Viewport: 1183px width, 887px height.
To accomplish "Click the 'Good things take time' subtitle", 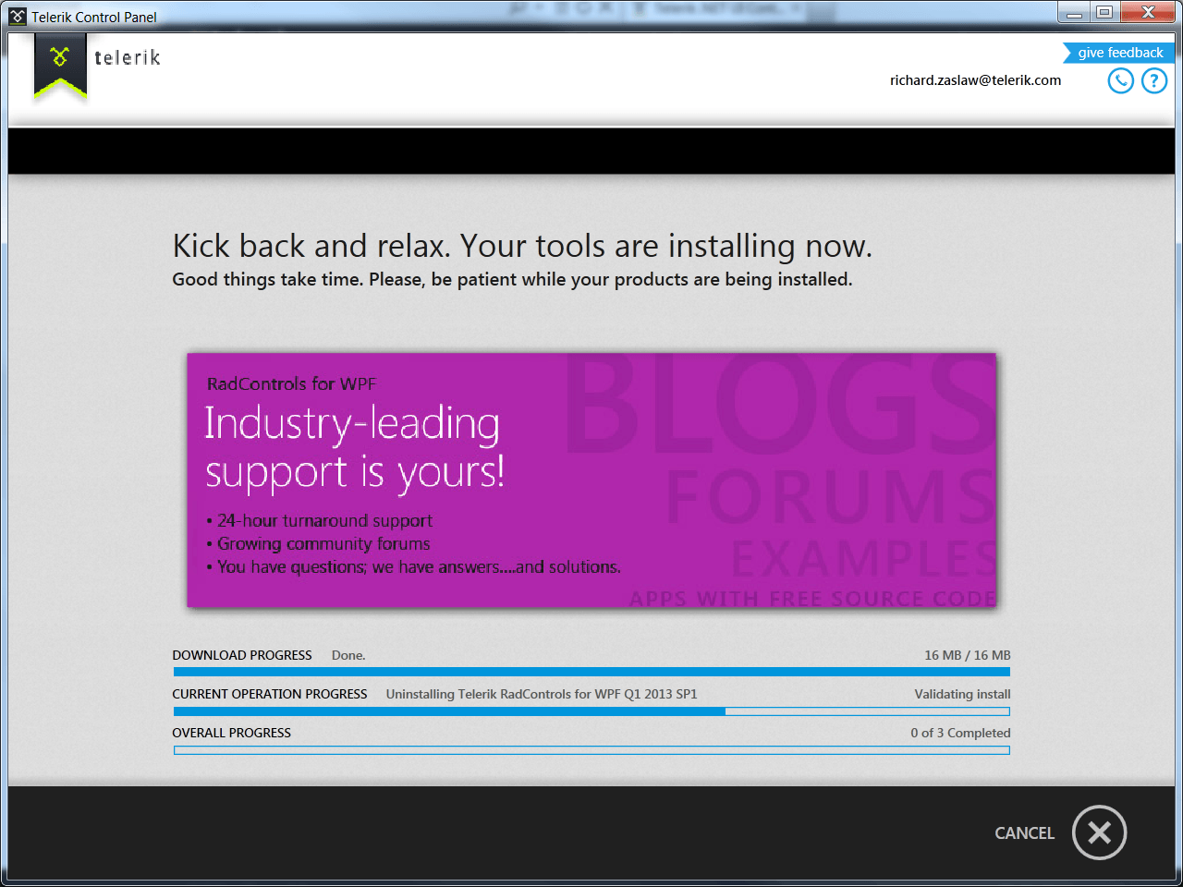I will pos(512,279).
